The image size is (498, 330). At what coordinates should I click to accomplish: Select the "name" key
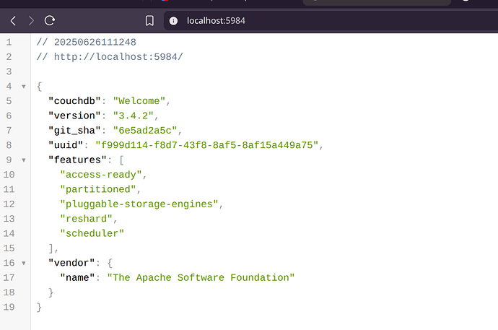[77, 277]
